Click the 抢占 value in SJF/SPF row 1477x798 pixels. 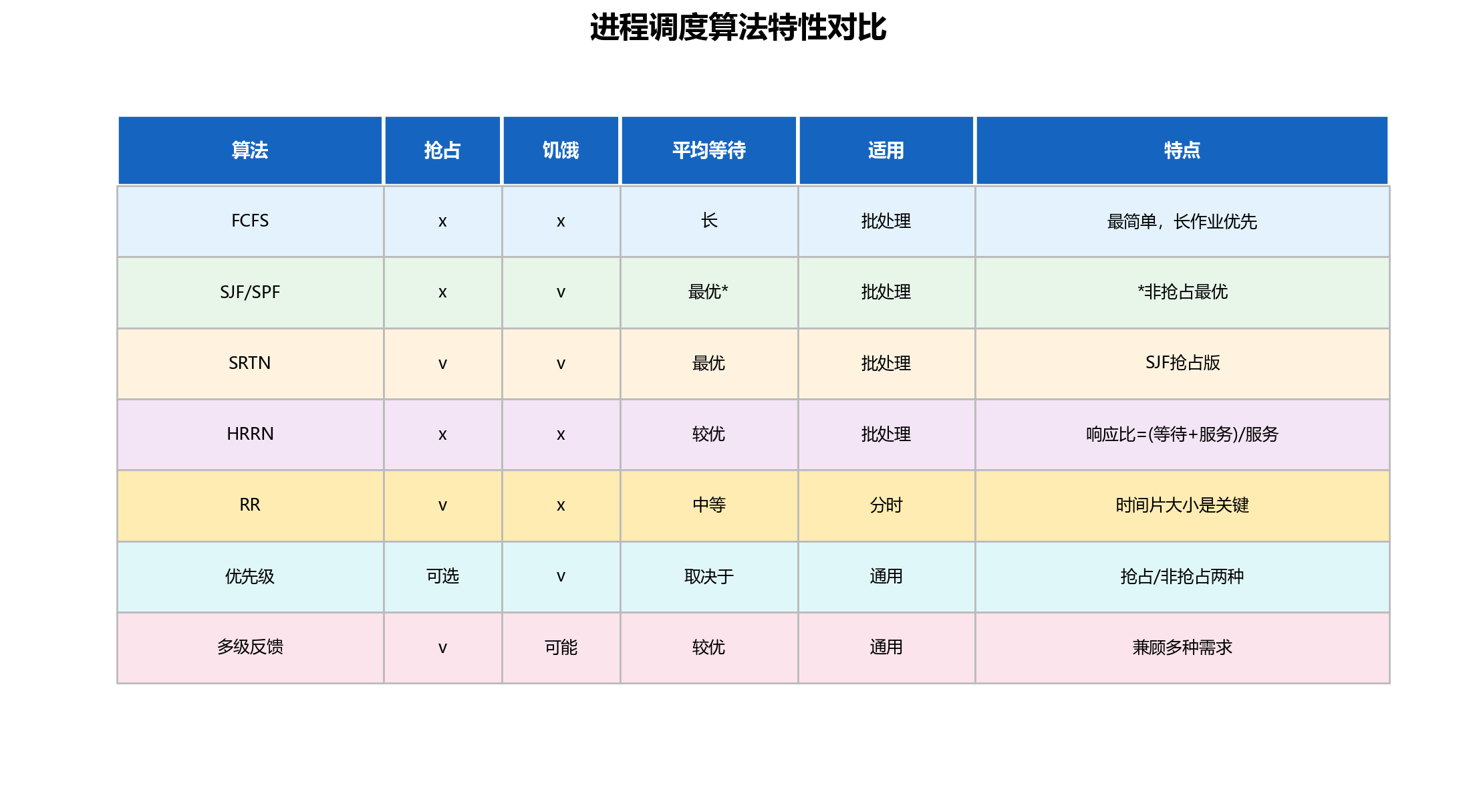[x=442, y=292]
